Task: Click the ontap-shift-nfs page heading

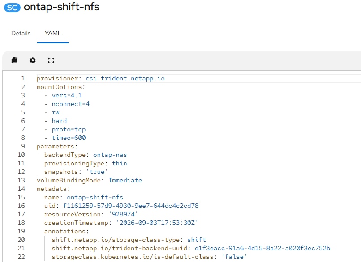Action: [x=61, y=7]
